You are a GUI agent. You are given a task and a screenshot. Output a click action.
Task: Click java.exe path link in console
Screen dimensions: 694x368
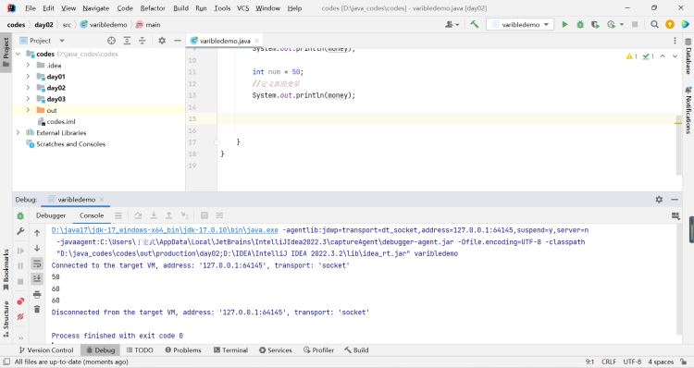coord(165,230)
